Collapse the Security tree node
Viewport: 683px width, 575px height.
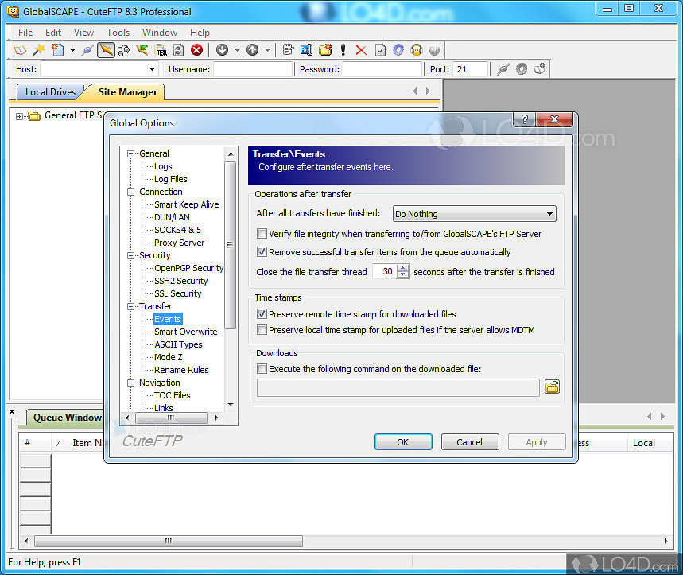[130, 256]
